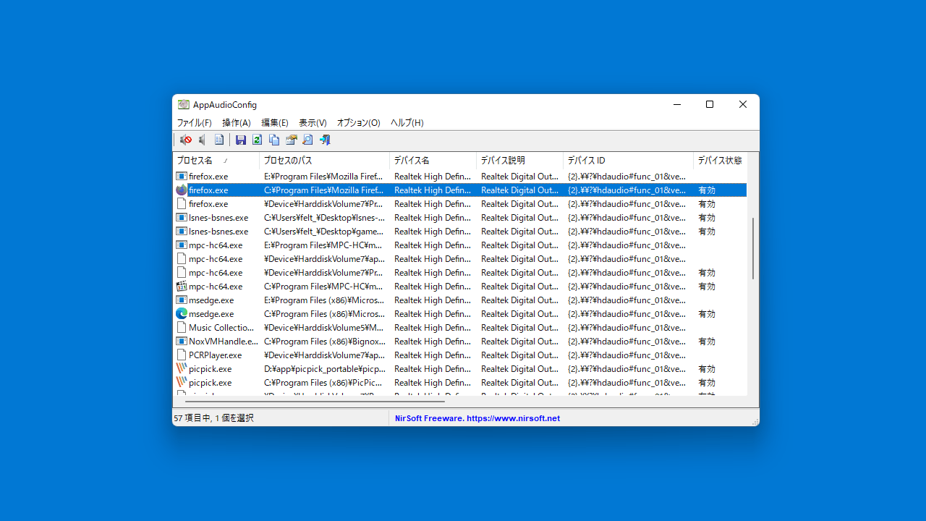This screenshot has width=926, height=521.
Task: Click the Music Collectio... row file icon
Action: [182, 327]
